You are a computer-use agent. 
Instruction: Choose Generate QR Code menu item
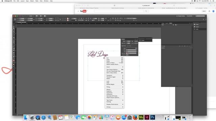click(x=115, y=96)
